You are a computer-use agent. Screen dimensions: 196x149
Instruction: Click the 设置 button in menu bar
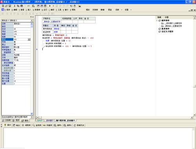(127, 10)
